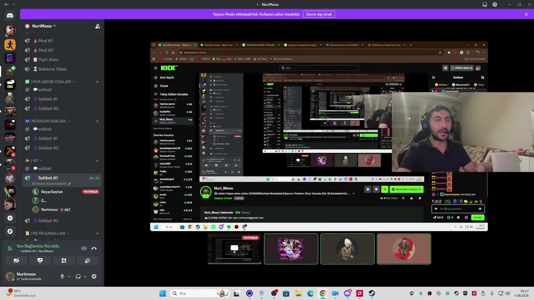
Task: Create channel in VIP category
Action: [x=97, y=160]
